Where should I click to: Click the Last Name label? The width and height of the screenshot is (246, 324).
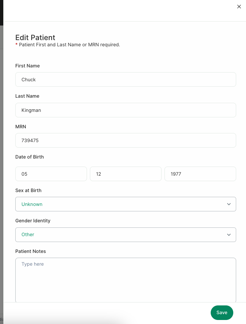[27, 96]
